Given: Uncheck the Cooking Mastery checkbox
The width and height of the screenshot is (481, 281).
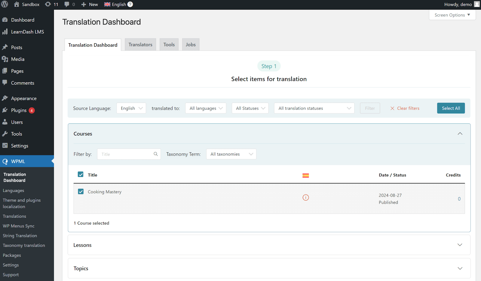Looking at the screenshot, I should 81,192.
